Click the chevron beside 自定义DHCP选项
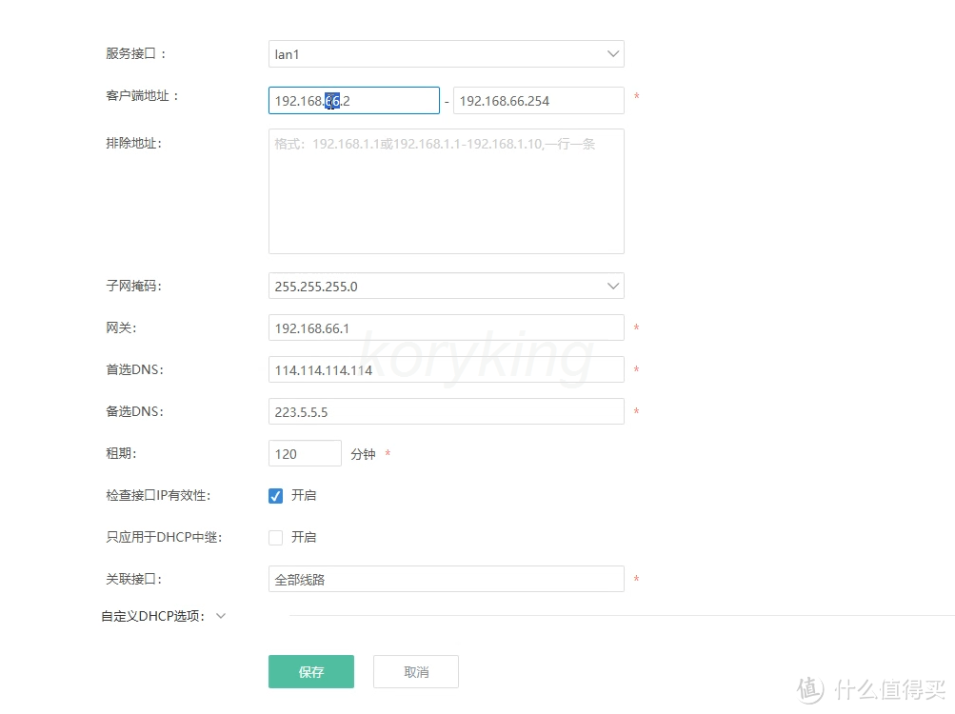 [x=220, y=616]
